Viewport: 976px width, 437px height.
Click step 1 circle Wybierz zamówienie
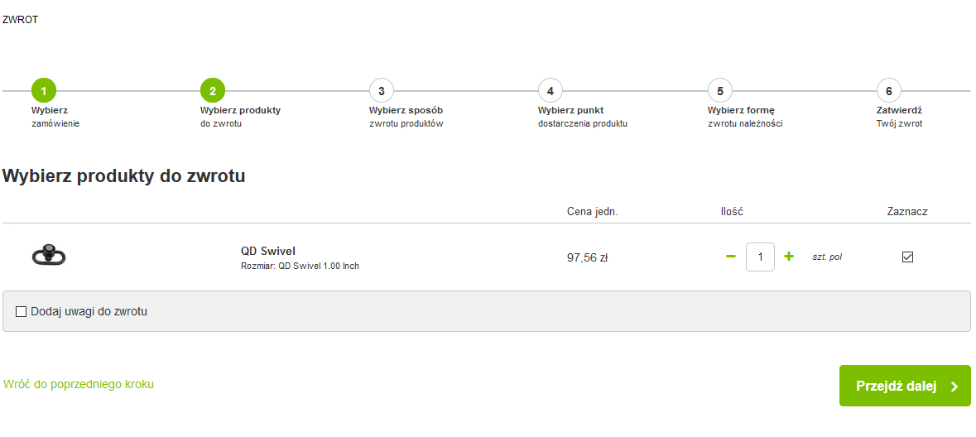pyautogui.click(x=43, y=90)
